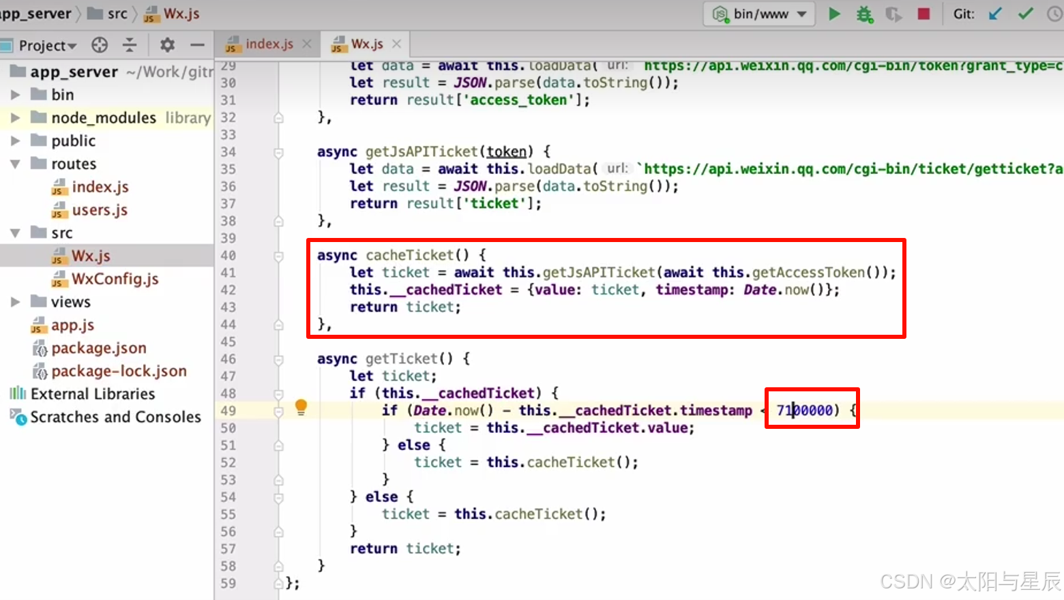Screen dimensions: 1064x600
Task: Click the yellow lightbulb intention icon
Action: [301, 407]
